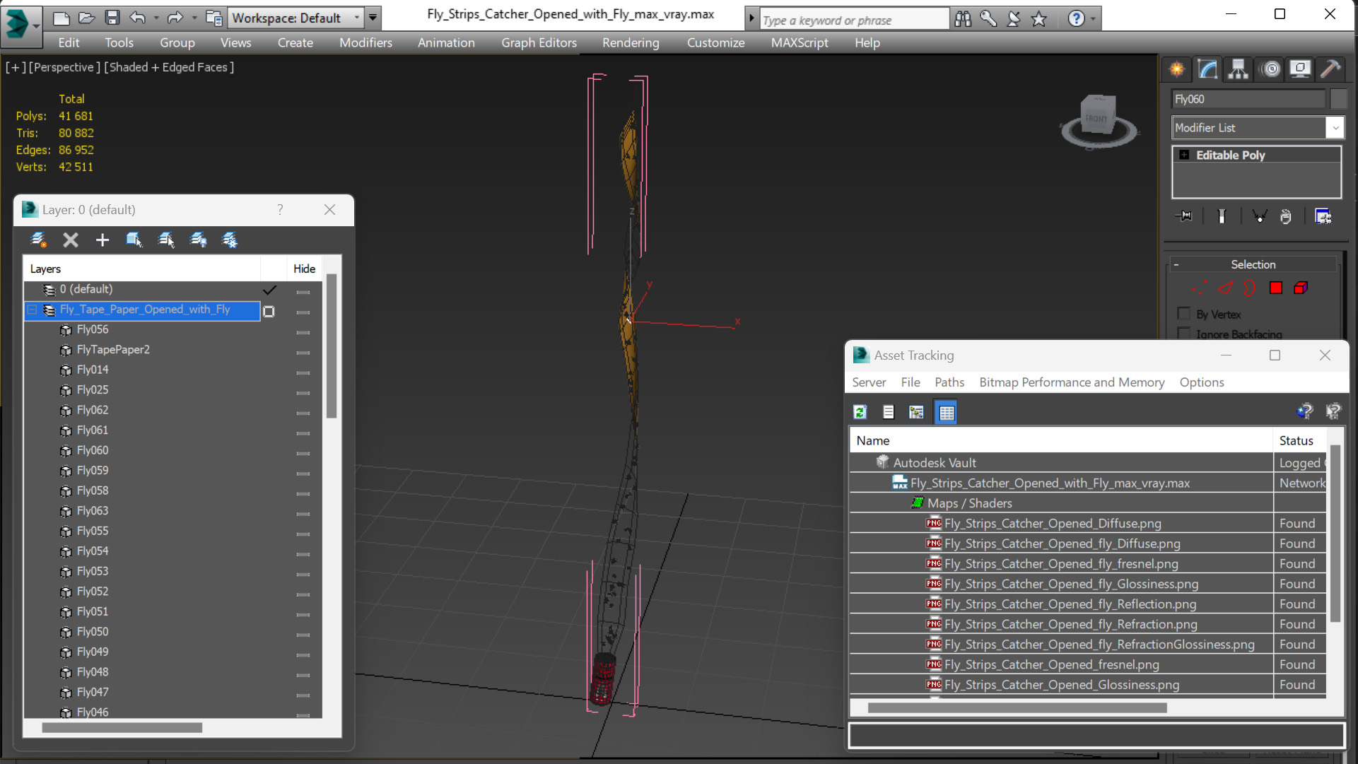
Task: Enable the Ignore Backfacing checkbox
Action: 1183,334
